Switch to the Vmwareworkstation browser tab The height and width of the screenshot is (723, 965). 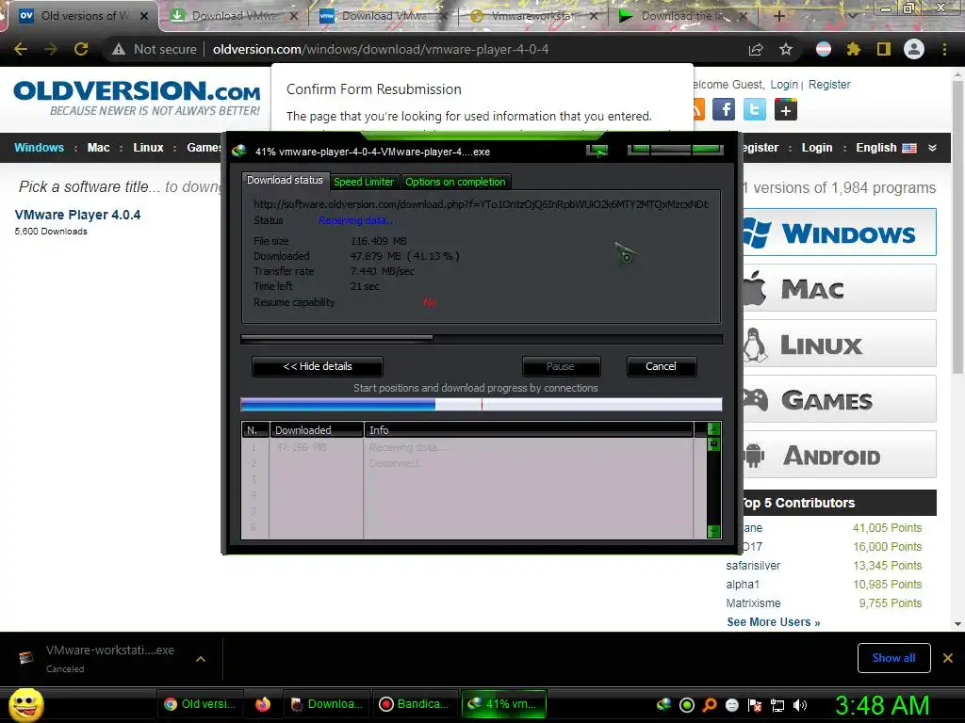coord(534,16)
